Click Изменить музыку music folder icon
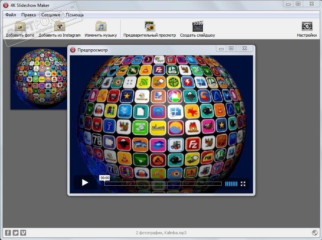The image size is (322, 240). [101, 27]
